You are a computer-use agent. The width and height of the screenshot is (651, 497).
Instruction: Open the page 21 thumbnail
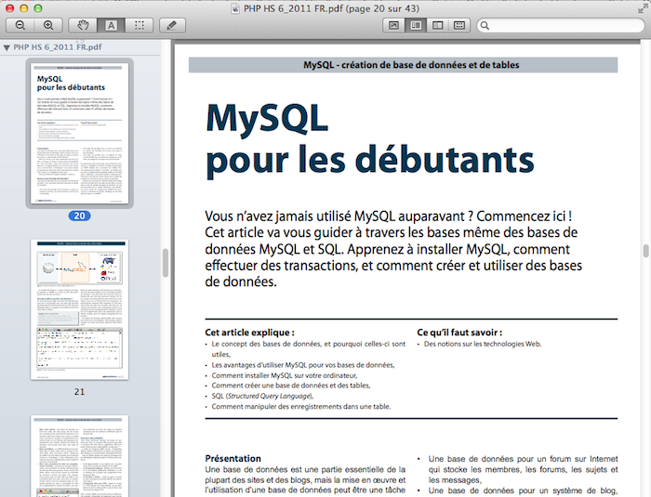(x=79, y=309)
